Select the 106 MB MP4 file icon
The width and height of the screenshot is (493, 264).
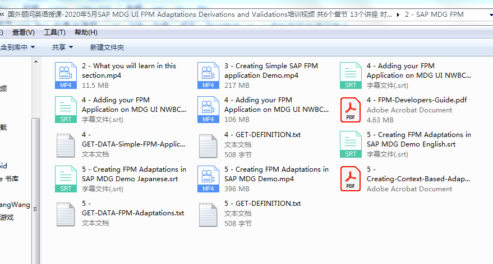(x=208, y=110)
